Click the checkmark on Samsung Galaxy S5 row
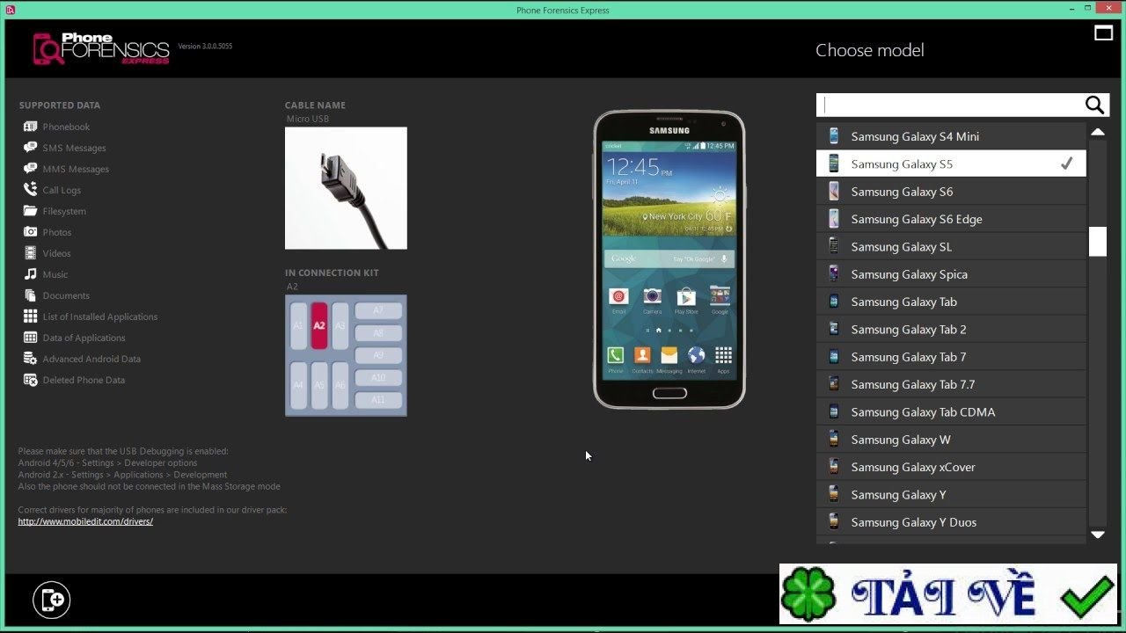 (x=1066, y=164)
